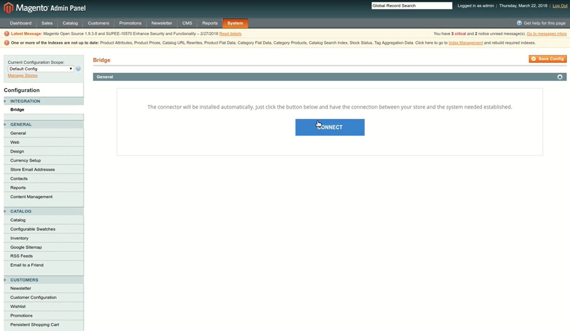The height and width of the screenshot is (331, 570).
Task: Click the Log Out link
Action: (x=560, y=6)
